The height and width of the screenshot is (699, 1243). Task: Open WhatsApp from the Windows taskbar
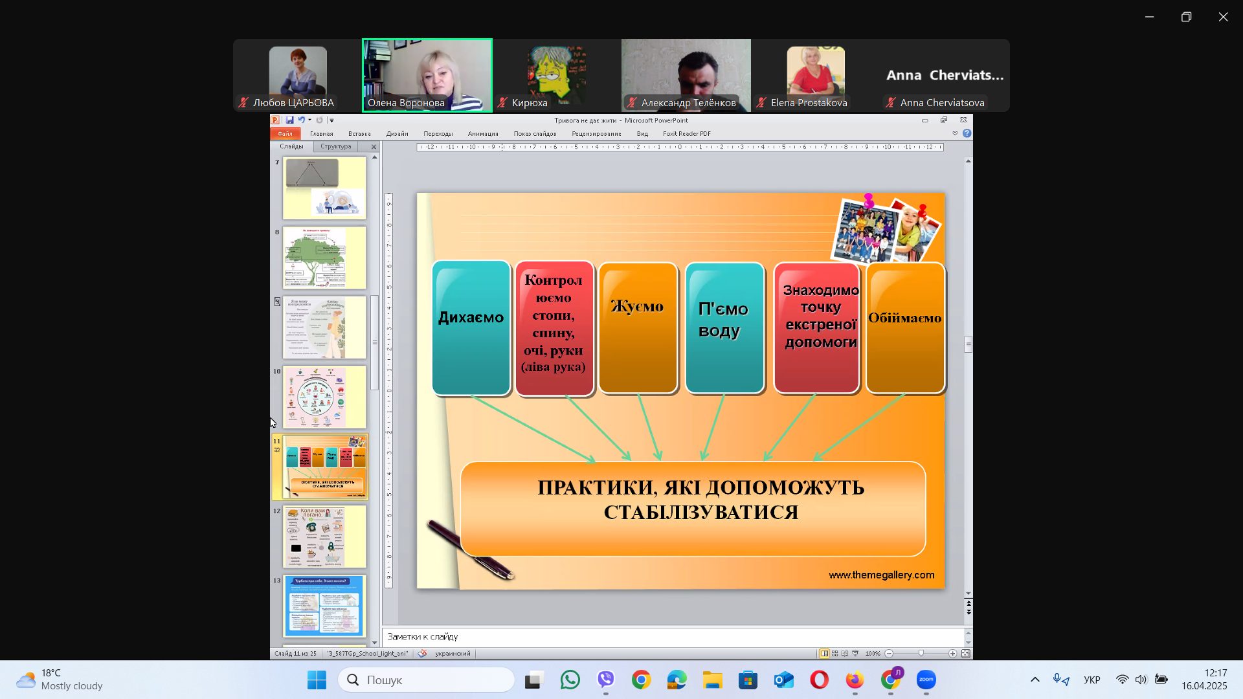(x=570, y=680)
